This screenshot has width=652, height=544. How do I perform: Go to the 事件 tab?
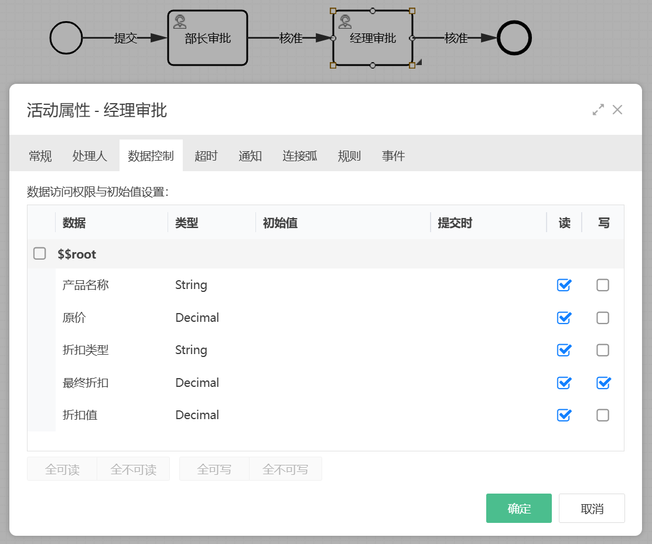393,156
